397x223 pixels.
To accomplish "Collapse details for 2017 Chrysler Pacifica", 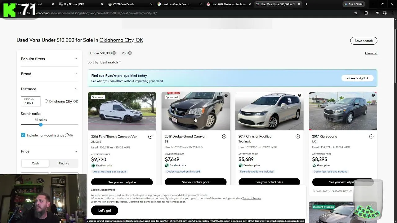I will (x=298, y=137).
